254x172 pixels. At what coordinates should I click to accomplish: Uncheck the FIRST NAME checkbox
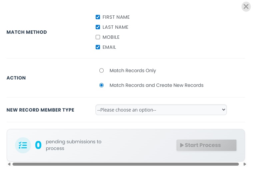point(98,17)
